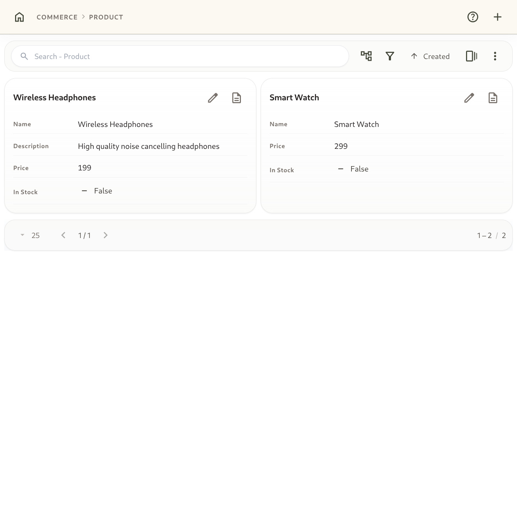
Task: Select the price value 199
Action: 85,168
